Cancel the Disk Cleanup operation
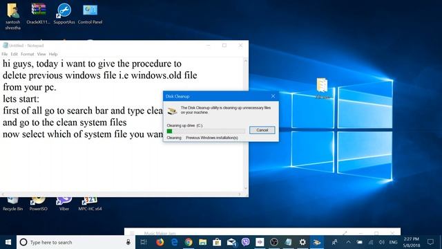The height and width of the screenshot is (249, 442). click(x=262, y=130)
